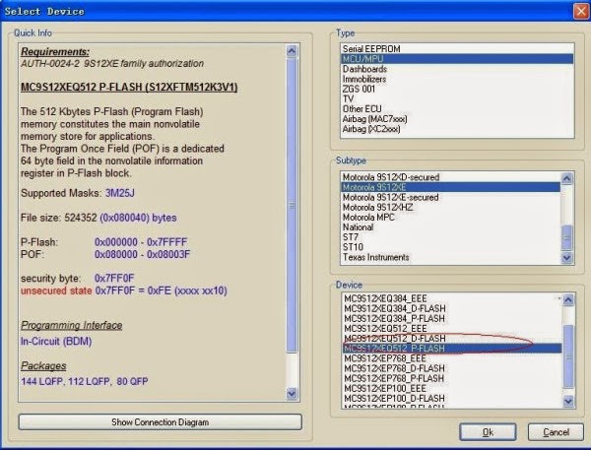The height and width of the screenshot is (450, 591).
Task: Close the Select Device dialog
Action: click(581, 11)
